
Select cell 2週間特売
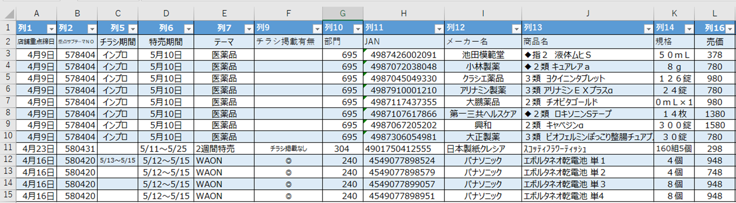pos(224,149)
